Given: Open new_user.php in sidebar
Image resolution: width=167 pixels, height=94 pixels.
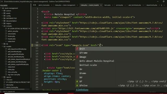Looking at the screenshot, I should pyautogui.click(x=12, y=72).
